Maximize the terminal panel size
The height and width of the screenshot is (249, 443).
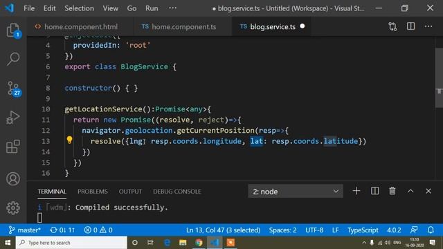(x=410, y=191)
